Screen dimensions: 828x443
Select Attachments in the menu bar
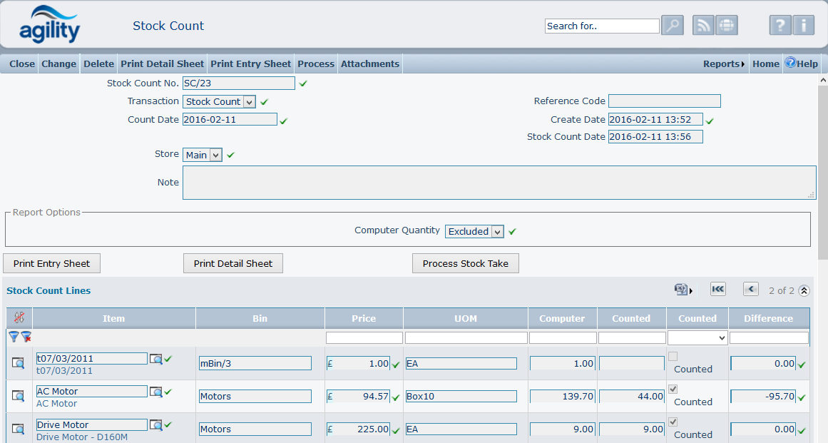tap(369, 64)
